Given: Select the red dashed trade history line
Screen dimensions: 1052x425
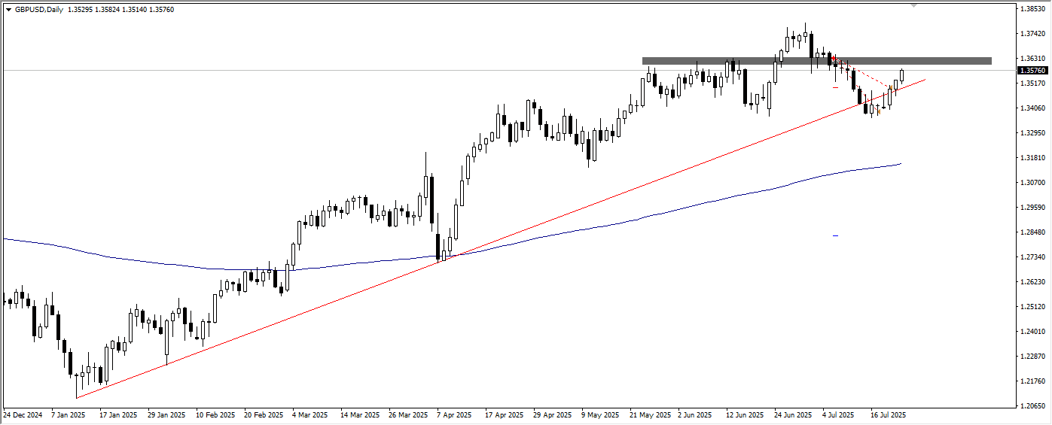Looking at the screenshot, I should [x=866, y=75].
